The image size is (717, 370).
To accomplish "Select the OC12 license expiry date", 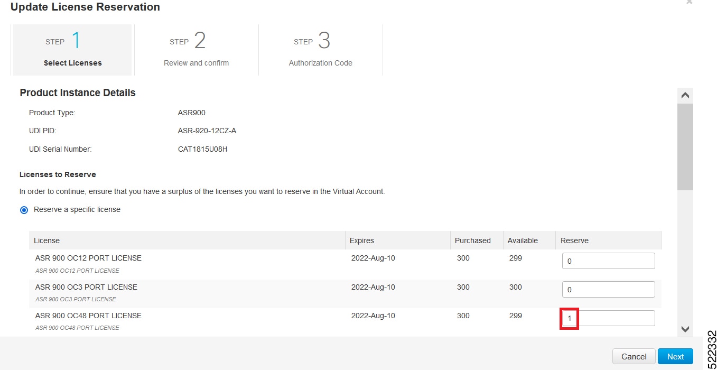I will pos(373,258).
